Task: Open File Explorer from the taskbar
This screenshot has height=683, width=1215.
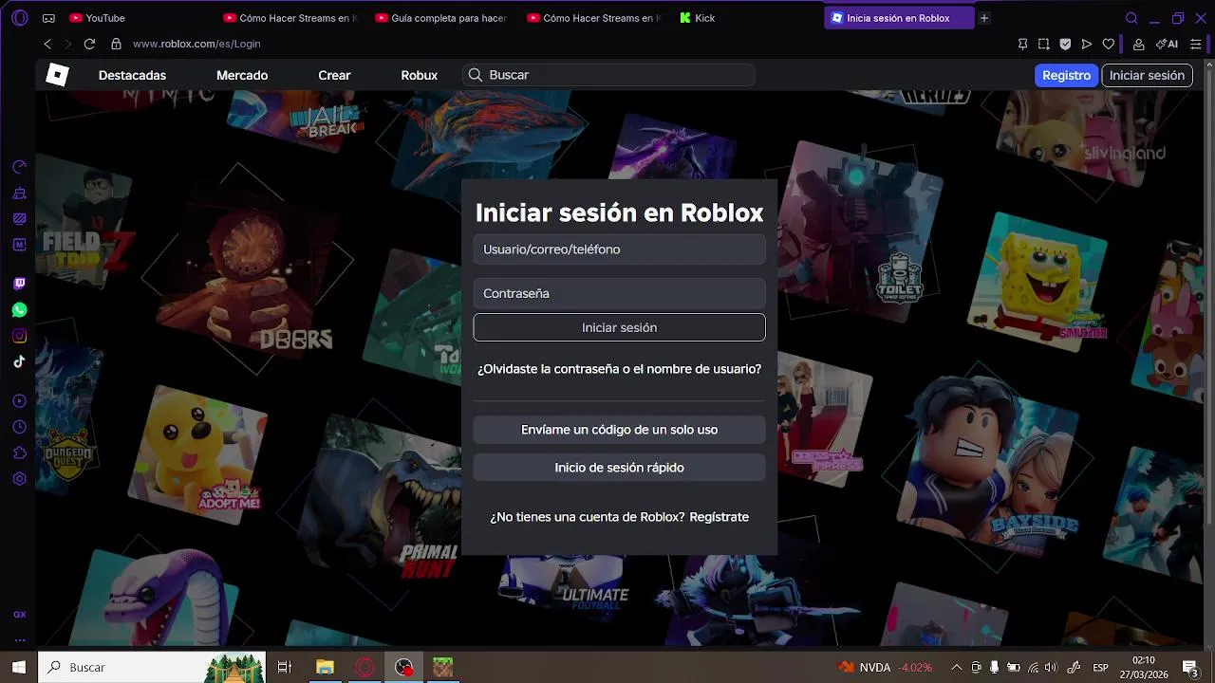Action: [325, 667]
